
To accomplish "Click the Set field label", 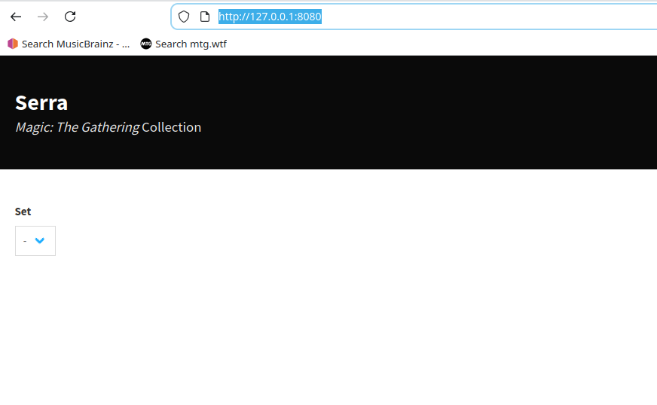I will 23,212.
